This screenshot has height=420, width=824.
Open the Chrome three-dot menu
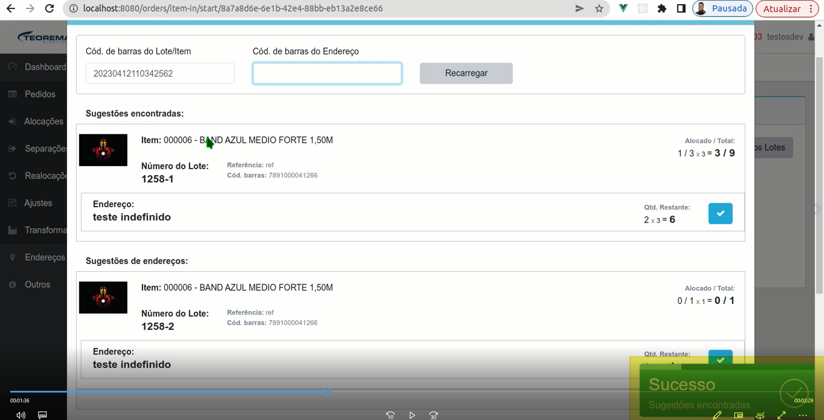coord(811,9)
